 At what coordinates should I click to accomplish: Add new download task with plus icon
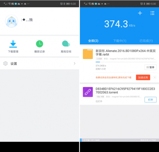[x=140, y=13]
